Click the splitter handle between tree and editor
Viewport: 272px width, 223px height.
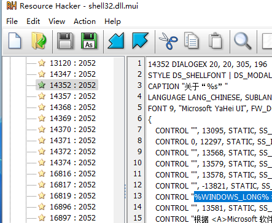point(125,191)
